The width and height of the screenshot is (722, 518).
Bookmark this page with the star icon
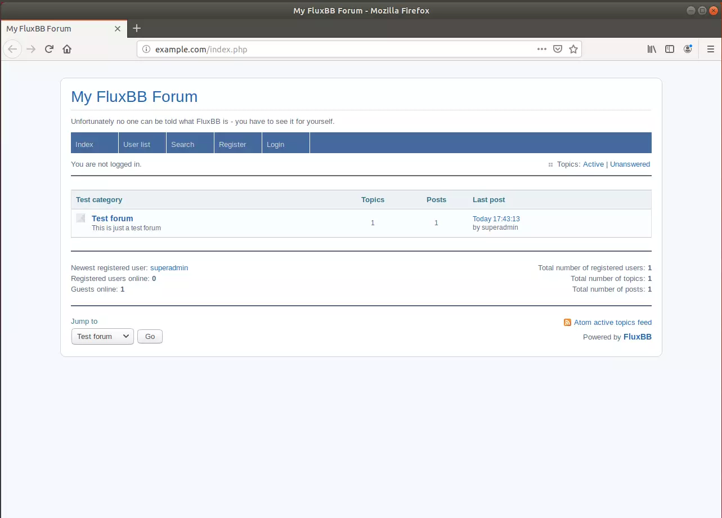573,49
